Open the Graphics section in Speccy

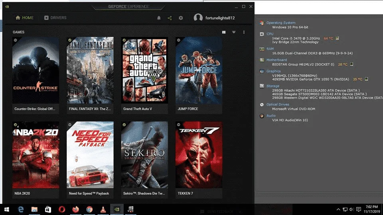[x=274, y=71]
